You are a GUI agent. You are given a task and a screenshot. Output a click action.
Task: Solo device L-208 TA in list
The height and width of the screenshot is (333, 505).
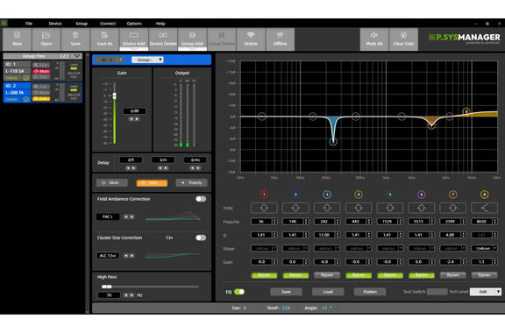pyautogui.click(x=41, y=99)
